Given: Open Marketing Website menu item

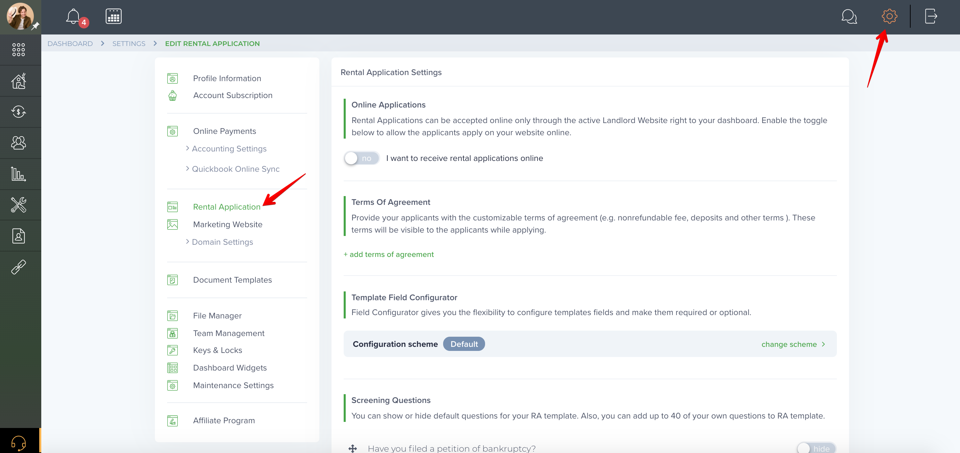Looking at the screenshot, I should 228,224.
